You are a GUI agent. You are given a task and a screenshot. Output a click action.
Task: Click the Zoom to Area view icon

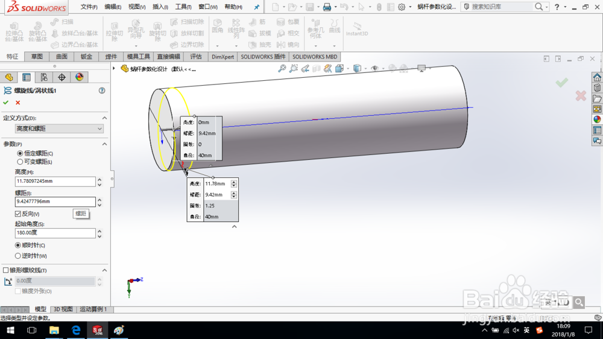coord(294,69)
